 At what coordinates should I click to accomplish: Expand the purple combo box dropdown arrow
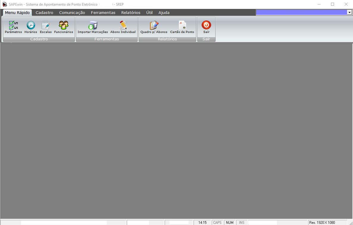(x=349, y=12)
